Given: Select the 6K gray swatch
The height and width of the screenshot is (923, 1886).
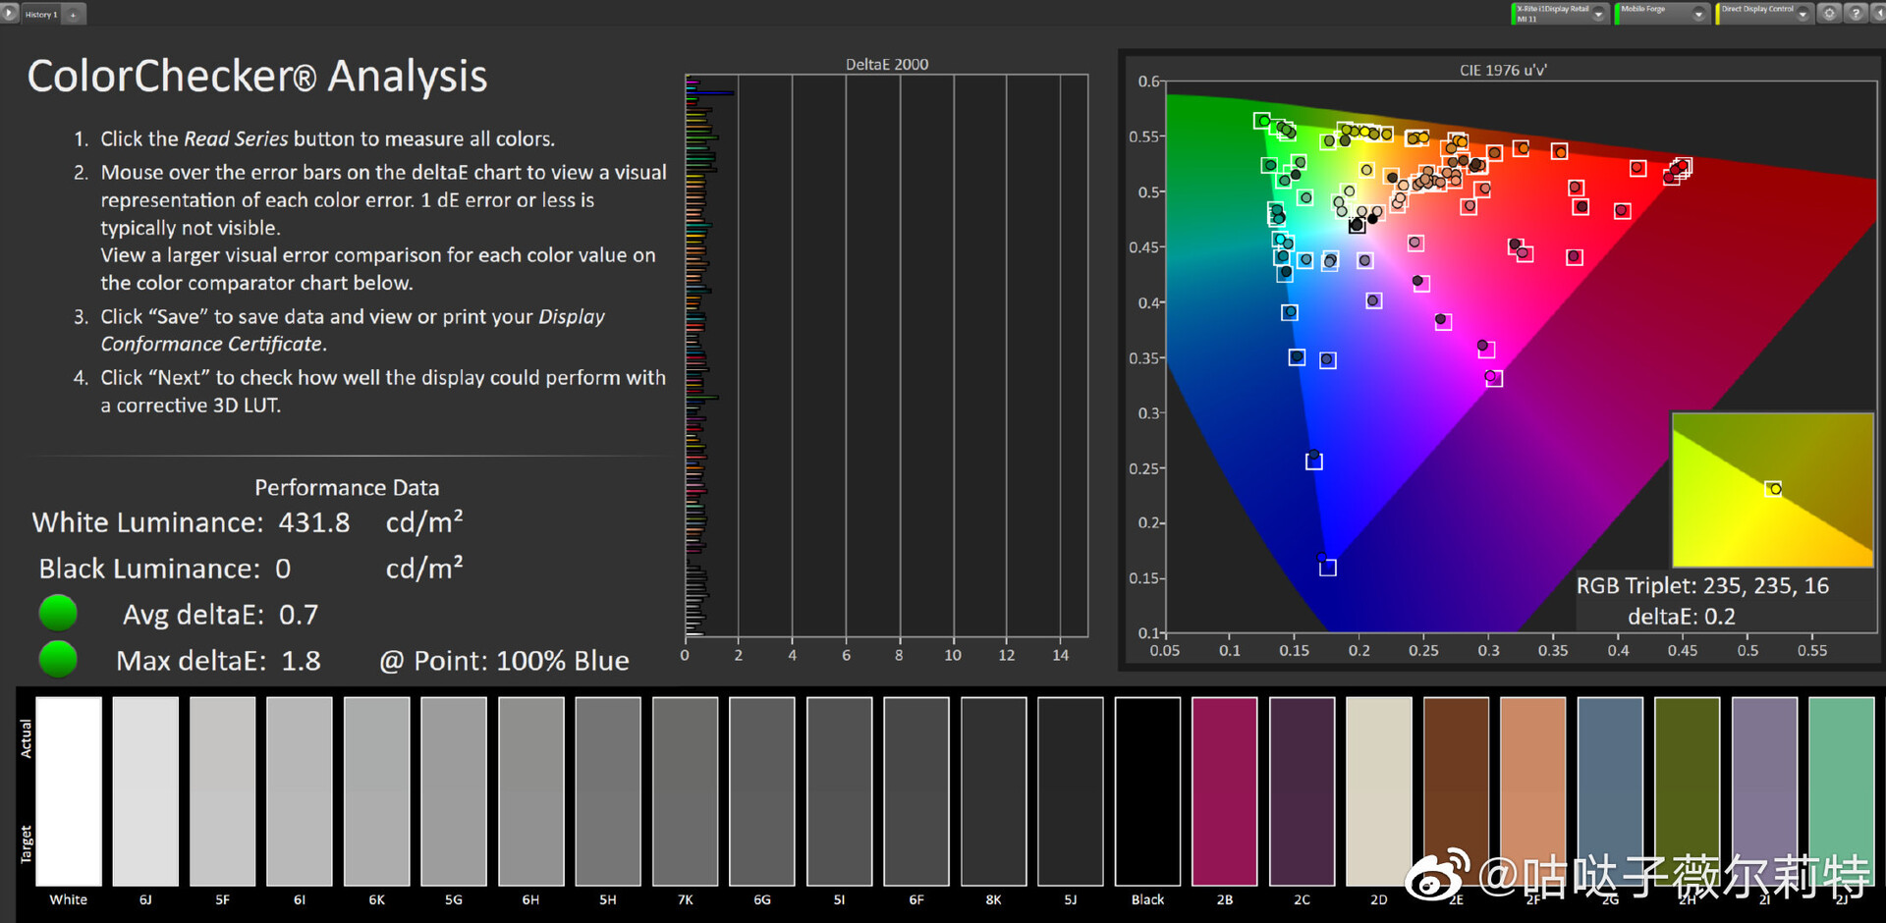Looking at the screenshot, I should (377, 791).
